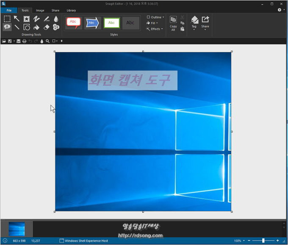Select the Shape tool
The height and width of the screenshot is (245, 288).
coord(27,27)
